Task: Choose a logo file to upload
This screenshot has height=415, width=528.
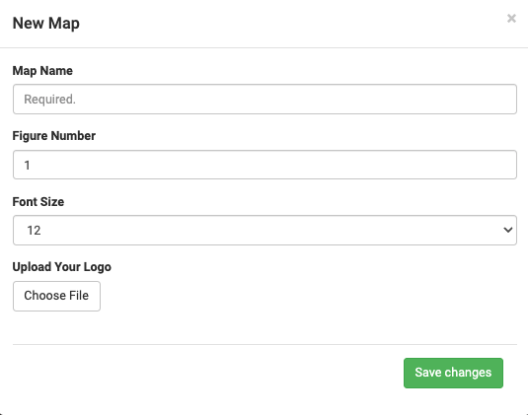Action: 56,296
